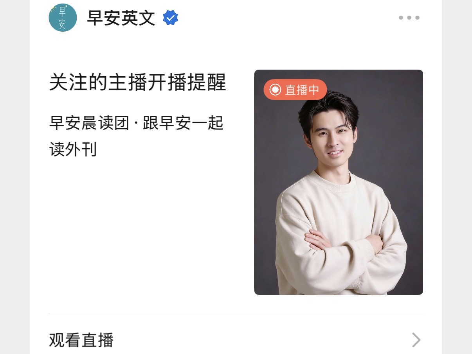
Task: Click the 直播中 text label
Action: tap(302, 90)
